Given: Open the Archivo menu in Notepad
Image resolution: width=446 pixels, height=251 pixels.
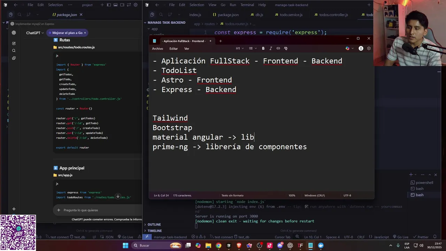Looking at the screenshot, I should point(157,49).
